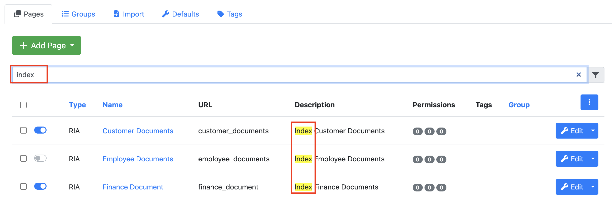The height and width of the screenshot is (216, 614).
Task: Switch to the Import tab
Action: [x=129, y=14]
